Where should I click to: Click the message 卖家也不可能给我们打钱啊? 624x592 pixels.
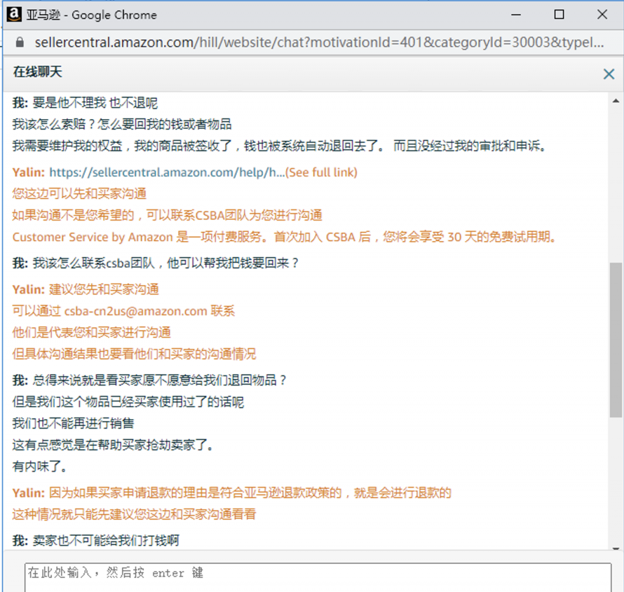click(x=106, y=540)
